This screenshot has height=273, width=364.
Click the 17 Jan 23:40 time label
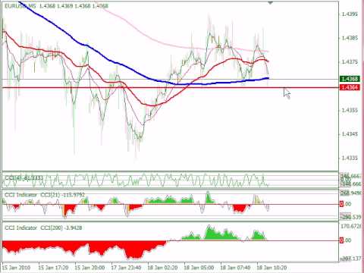click(127, 268)
